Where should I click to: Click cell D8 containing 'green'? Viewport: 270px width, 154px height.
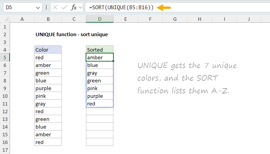[x=100, y=80]
